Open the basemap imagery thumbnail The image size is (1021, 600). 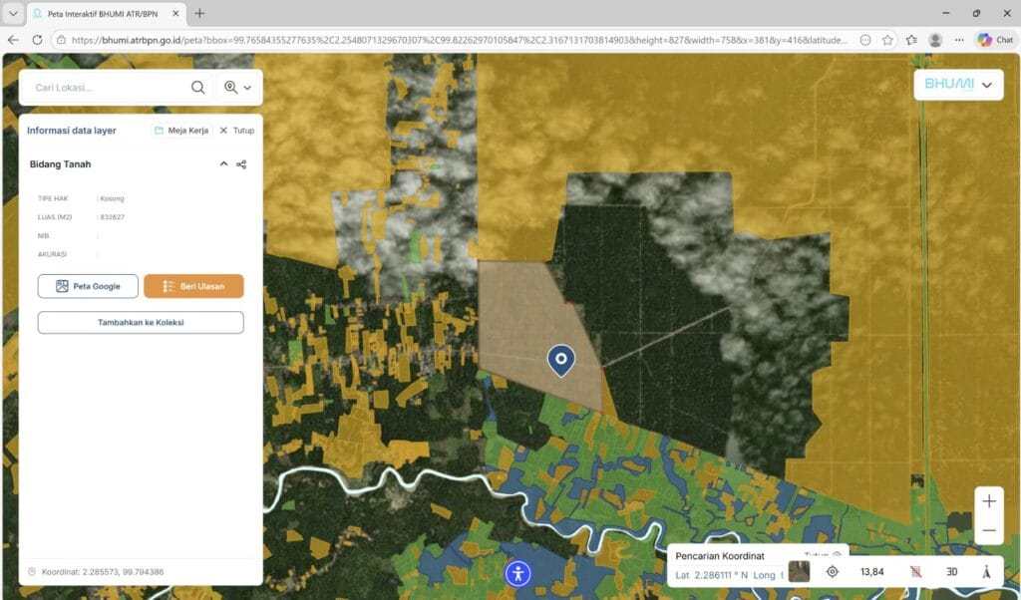pos(799,571)
